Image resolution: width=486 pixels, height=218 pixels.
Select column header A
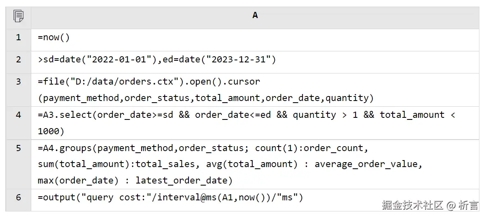[x=255, y=16]
